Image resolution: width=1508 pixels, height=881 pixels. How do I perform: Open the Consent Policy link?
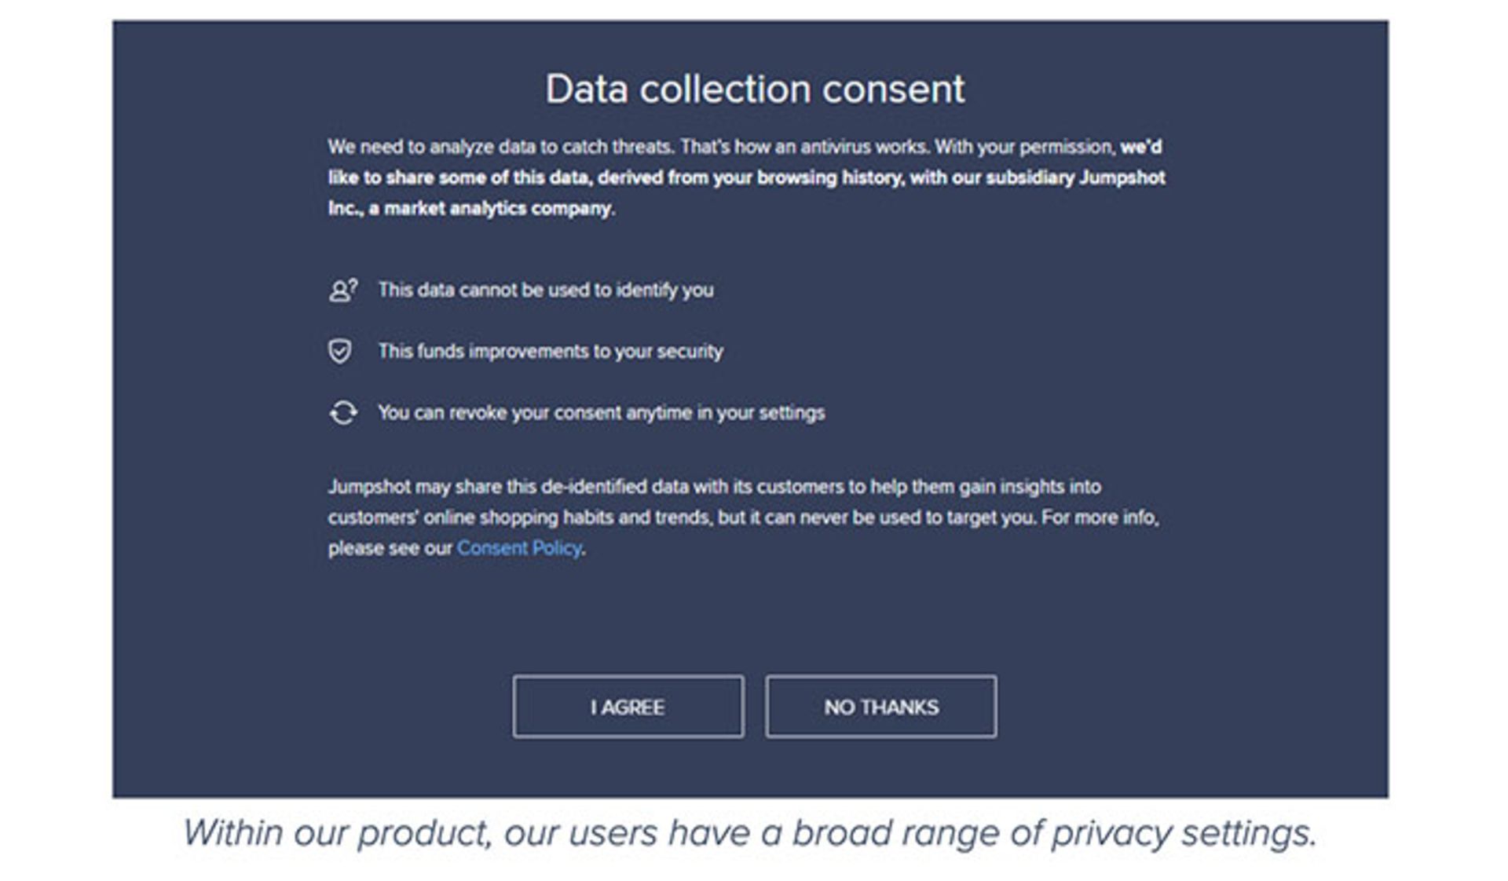pyautogui.click(x=519, y=548)
